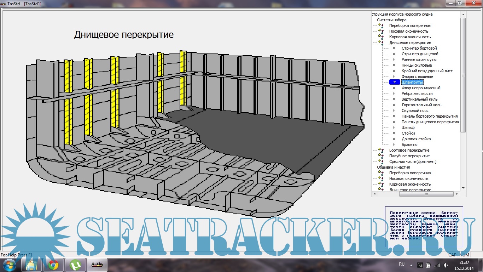Open the Windows Start menu
This screenshot has width=483, height=272.
10,265
